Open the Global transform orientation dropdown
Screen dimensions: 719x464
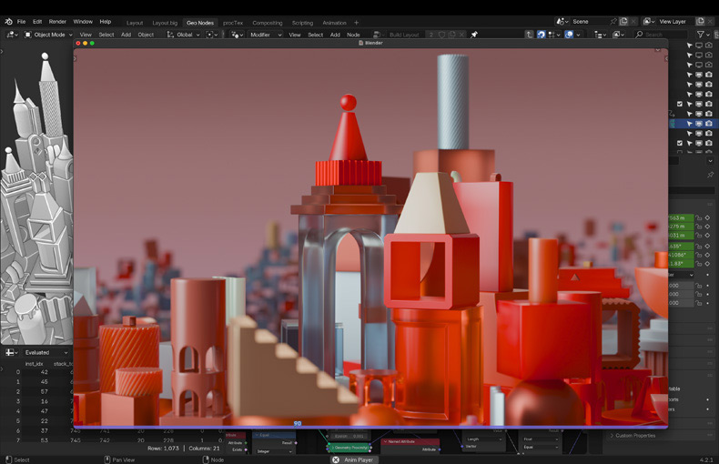[186, 35]
